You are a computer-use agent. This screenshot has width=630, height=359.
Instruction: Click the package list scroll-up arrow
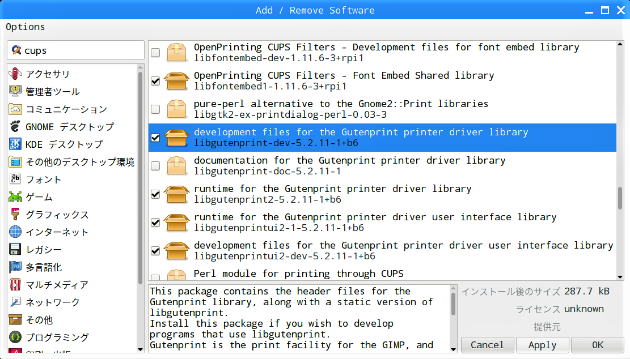point(620,44)
